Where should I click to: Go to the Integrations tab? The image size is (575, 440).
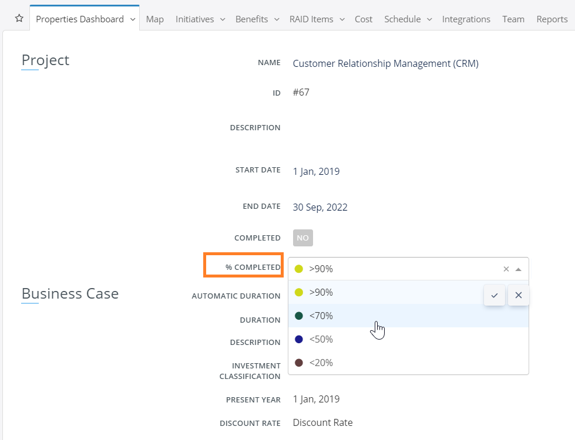466,19
